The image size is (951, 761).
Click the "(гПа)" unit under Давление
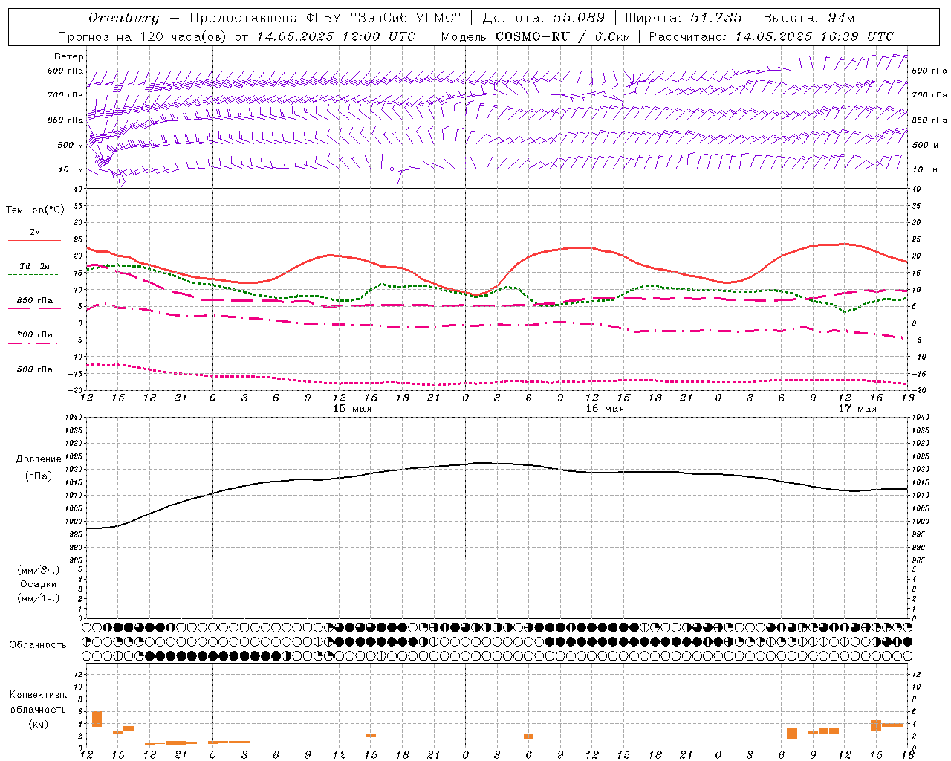pyautogui.click(x=39, y=476)
